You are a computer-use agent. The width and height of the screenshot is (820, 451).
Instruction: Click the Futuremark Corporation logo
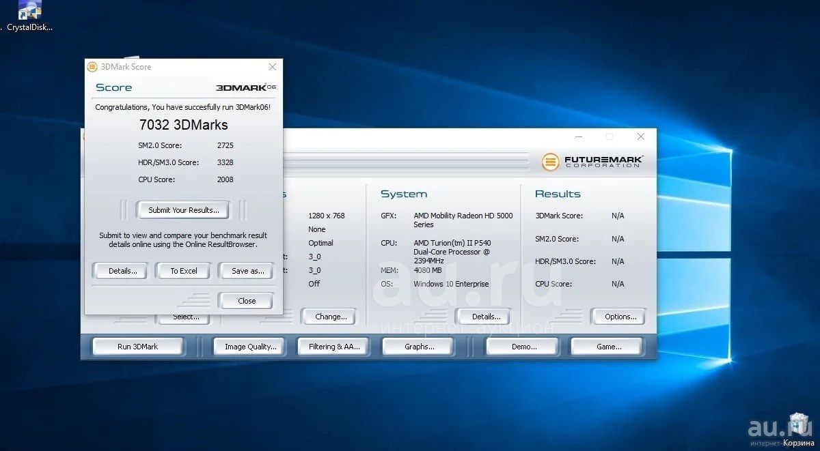click(592, 162)
